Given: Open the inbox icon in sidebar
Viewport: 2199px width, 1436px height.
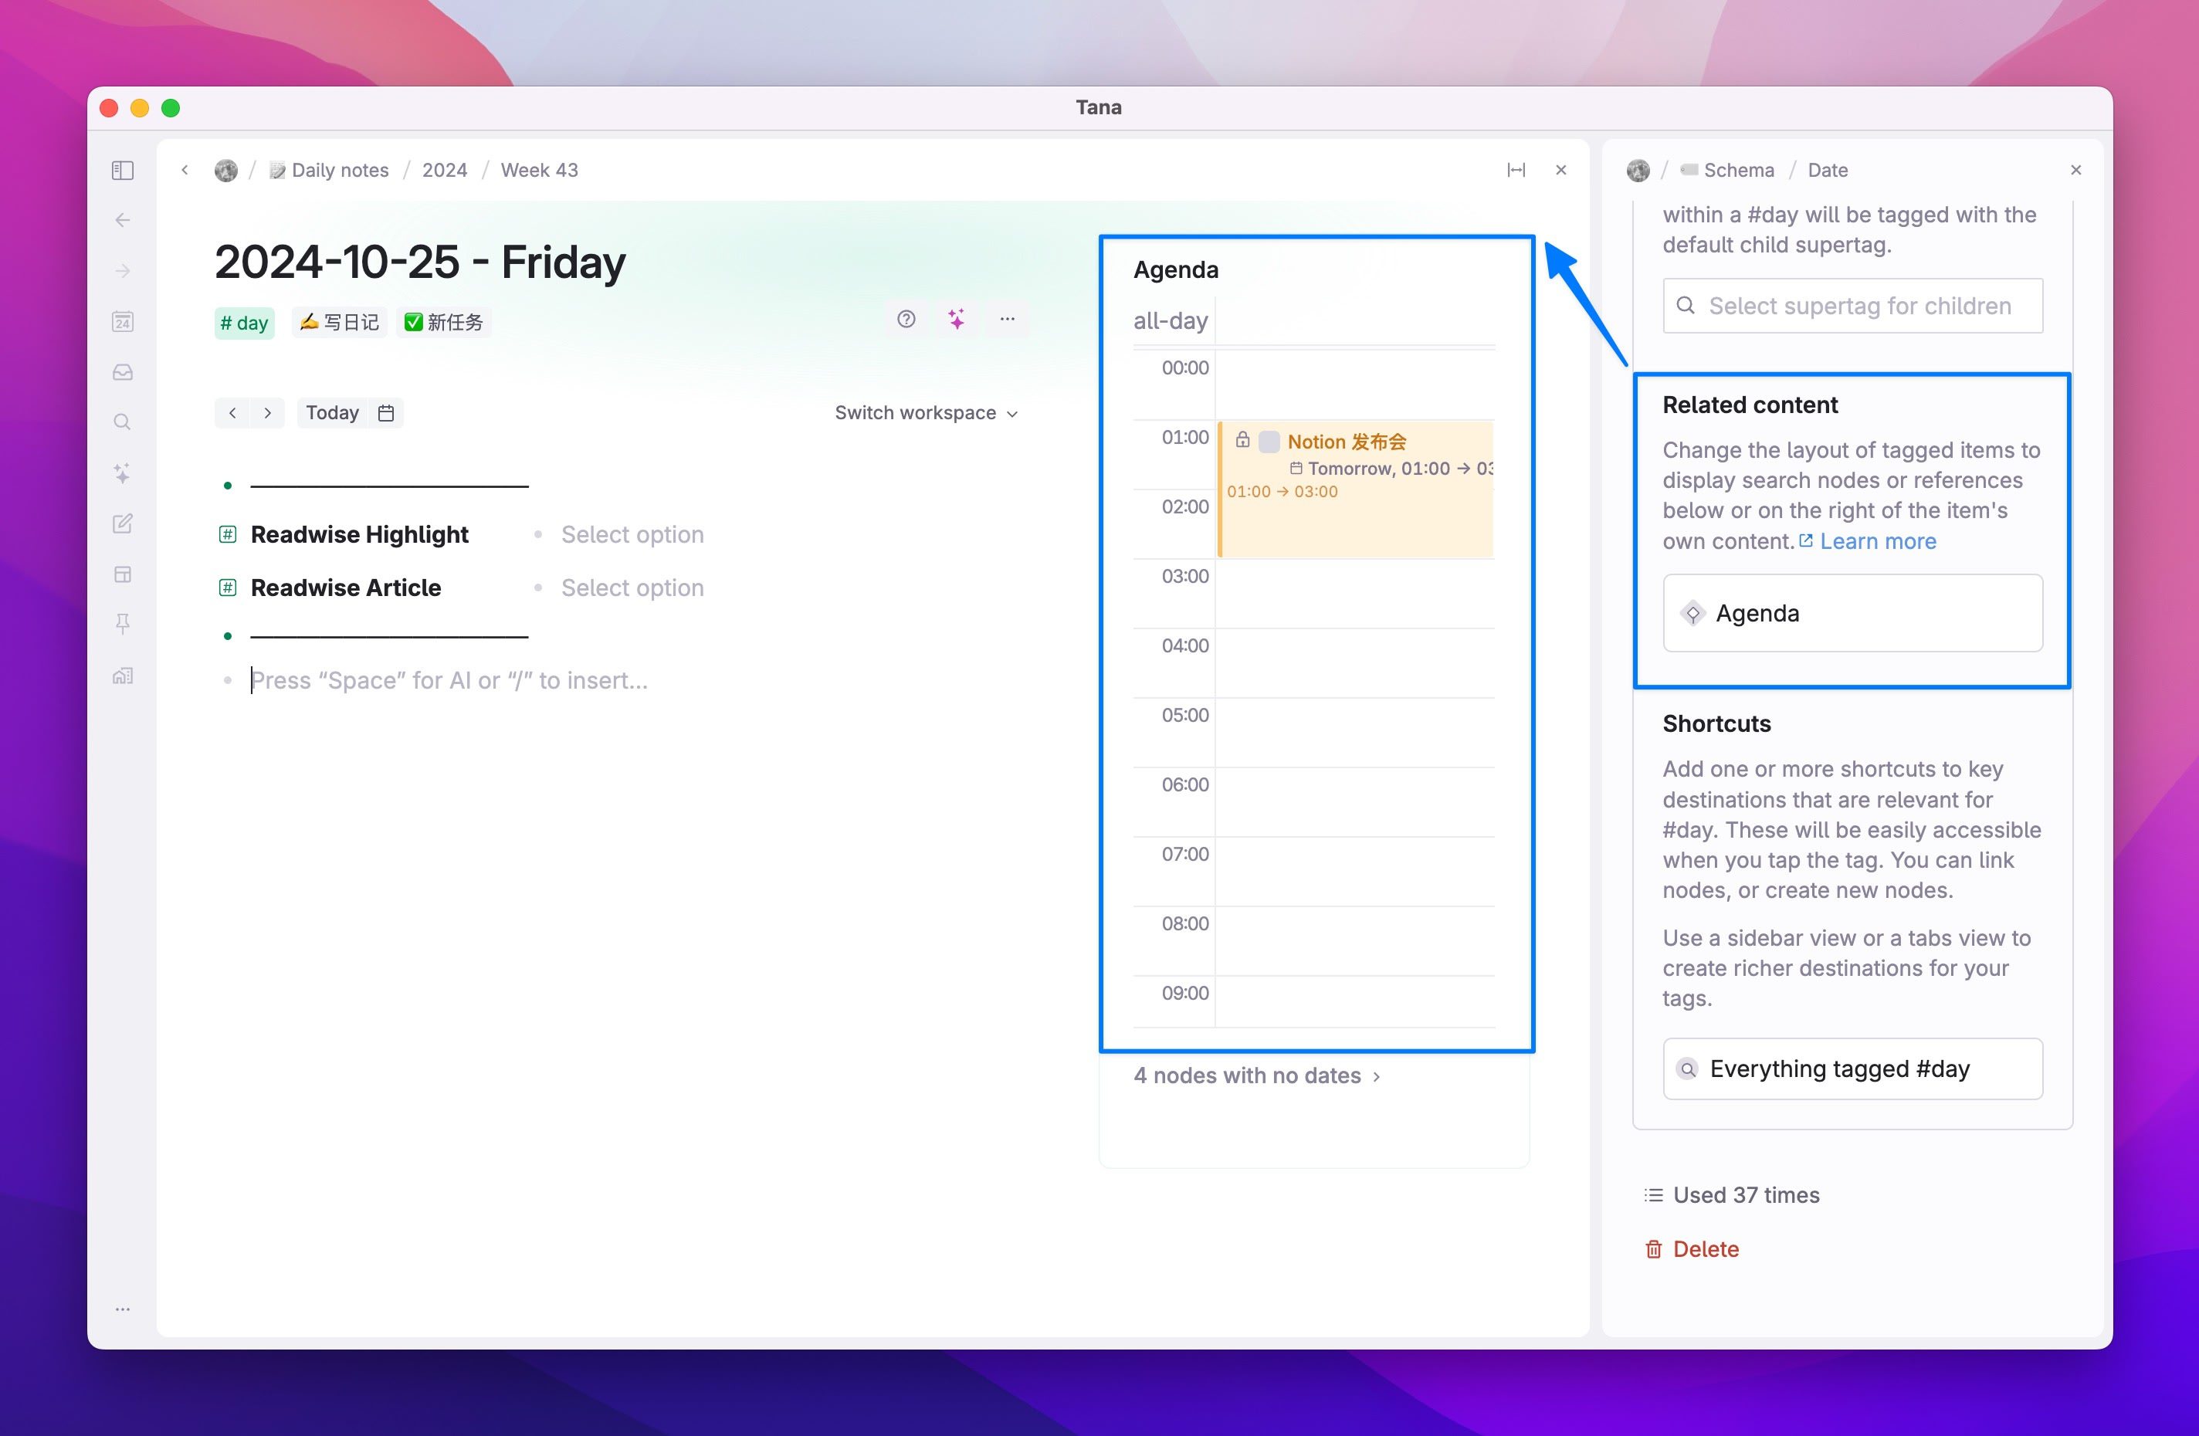Looking at the screenshot, I should 122,372.
